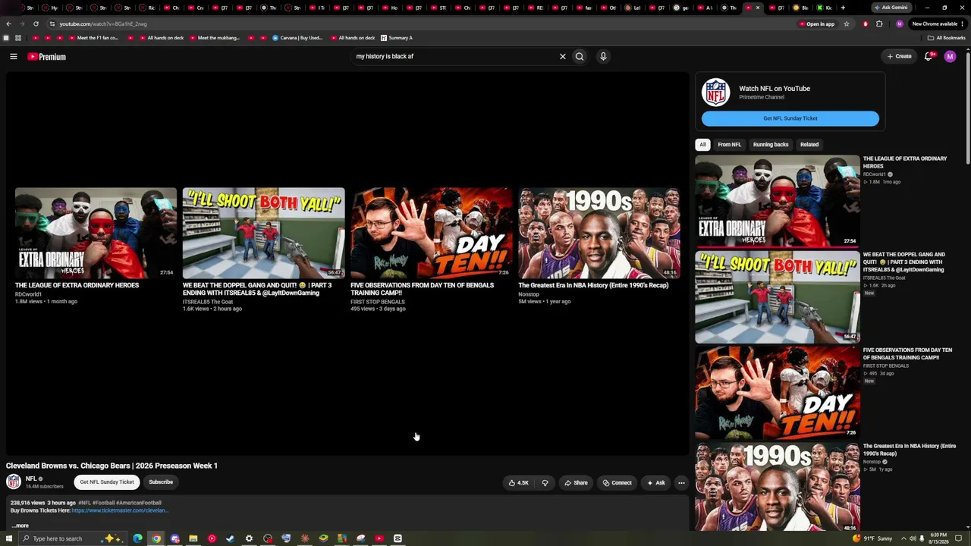The width and height of the screenshot is (971, 546).
Task: Bookmark this page with star icon
Action: click(847, 24)
